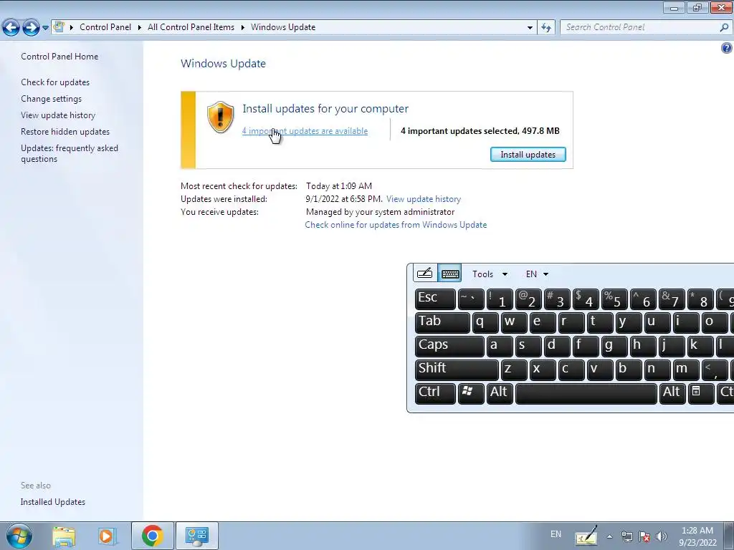The height and width of the screenshot is (550, 734).
Task: Go to Control Panel Home
Action: (x=59, y=56)
